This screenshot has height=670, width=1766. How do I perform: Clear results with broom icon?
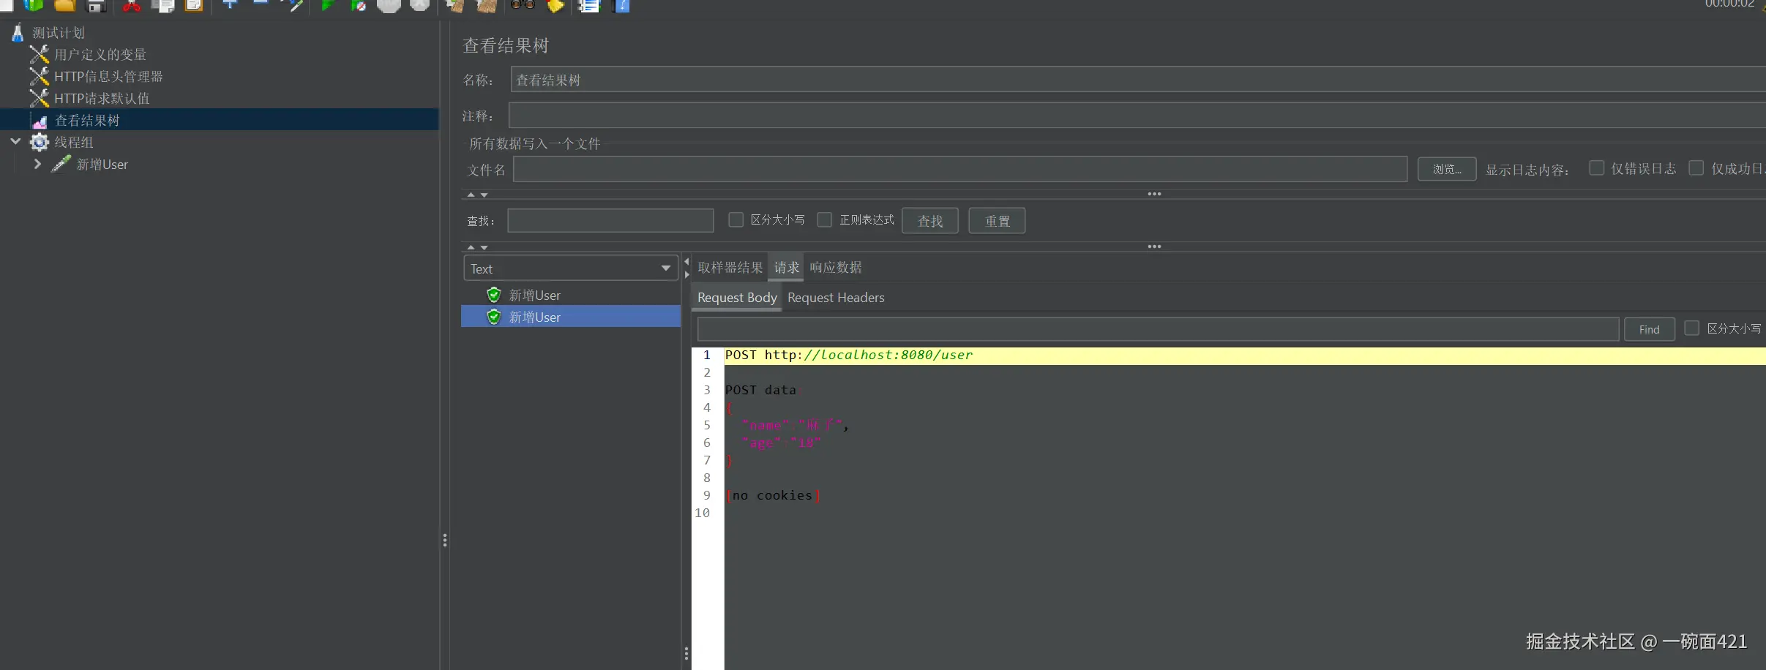coord(455,6)
